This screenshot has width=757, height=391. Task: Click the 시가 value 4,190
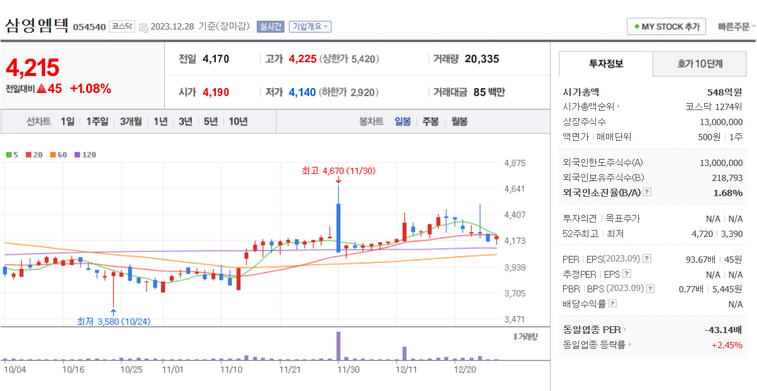[216, 92]
